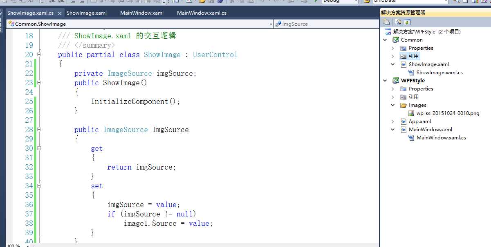The height and width of the screenshot is (247, 491).
Task: Click the summary comment '的交互逻辑' on line 18
Action: coord(156,36)
